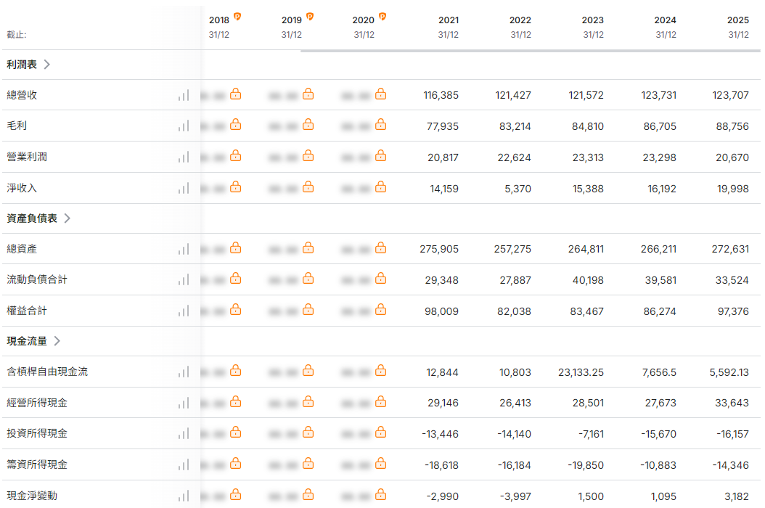
Task: Click the premium badge beside 2020
Action: (x=382, y=17)
